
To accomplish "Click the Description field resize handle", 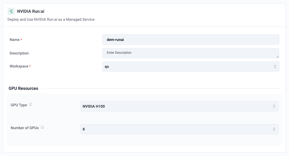I will [278, 57].
